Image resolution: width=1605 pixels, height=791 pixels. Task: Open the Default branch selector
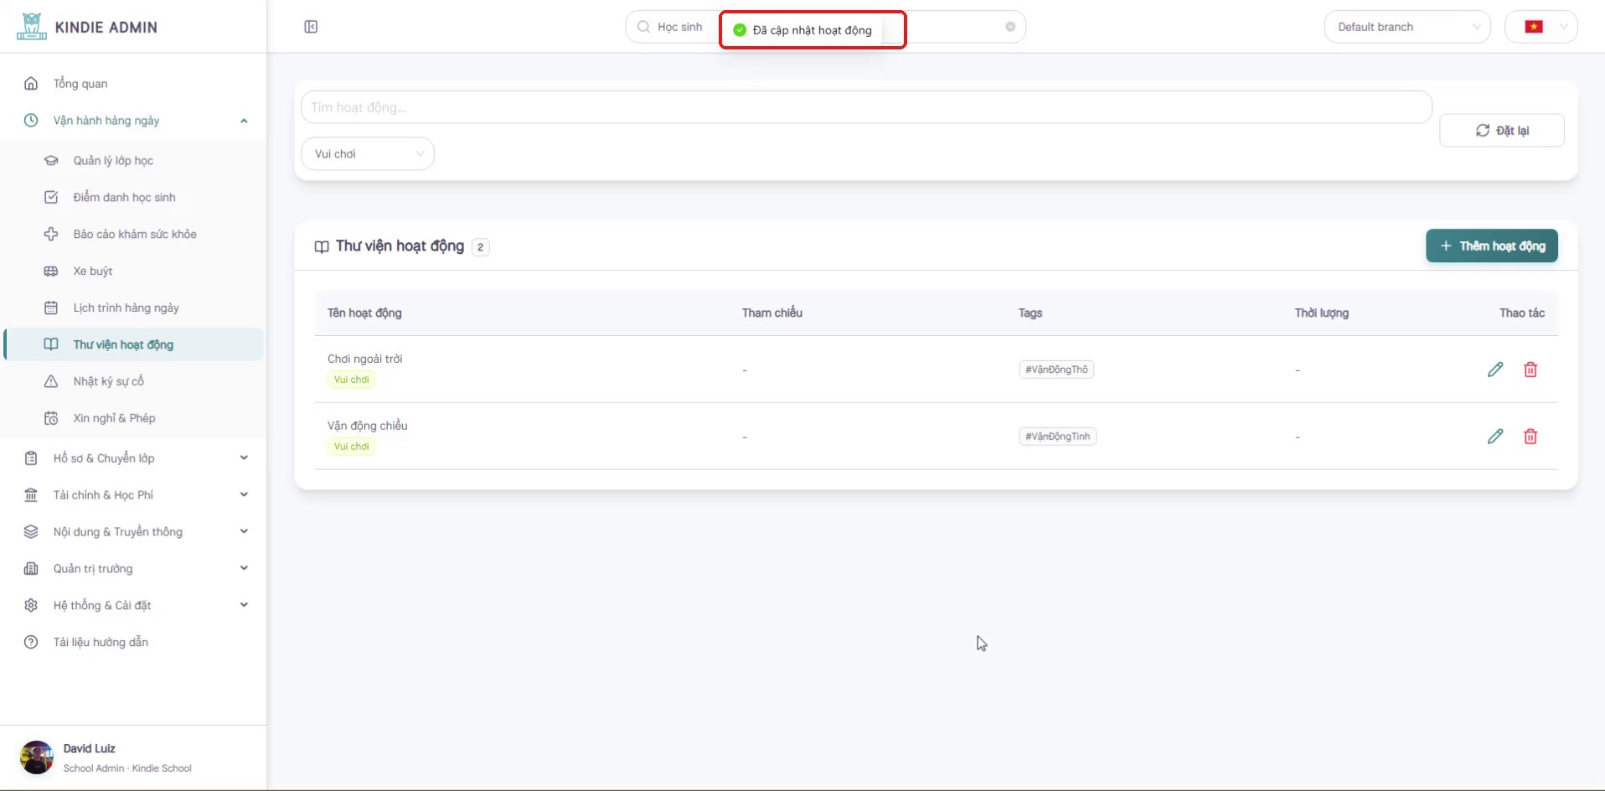coord(1407,27)
